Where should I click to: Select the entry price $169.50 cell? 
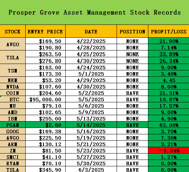[45, 41]
